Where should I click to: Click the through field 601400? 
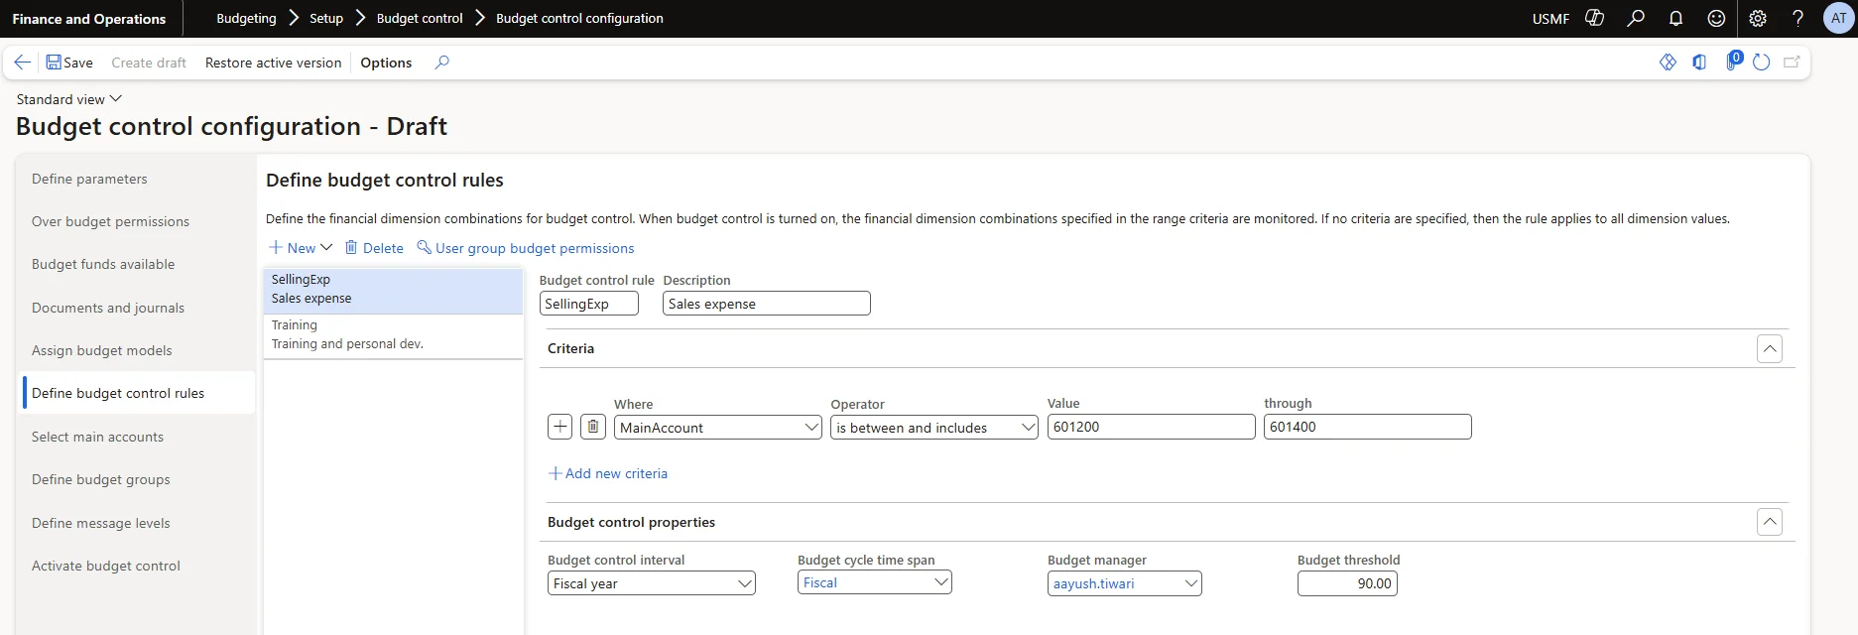click(x=1368, y=427)
